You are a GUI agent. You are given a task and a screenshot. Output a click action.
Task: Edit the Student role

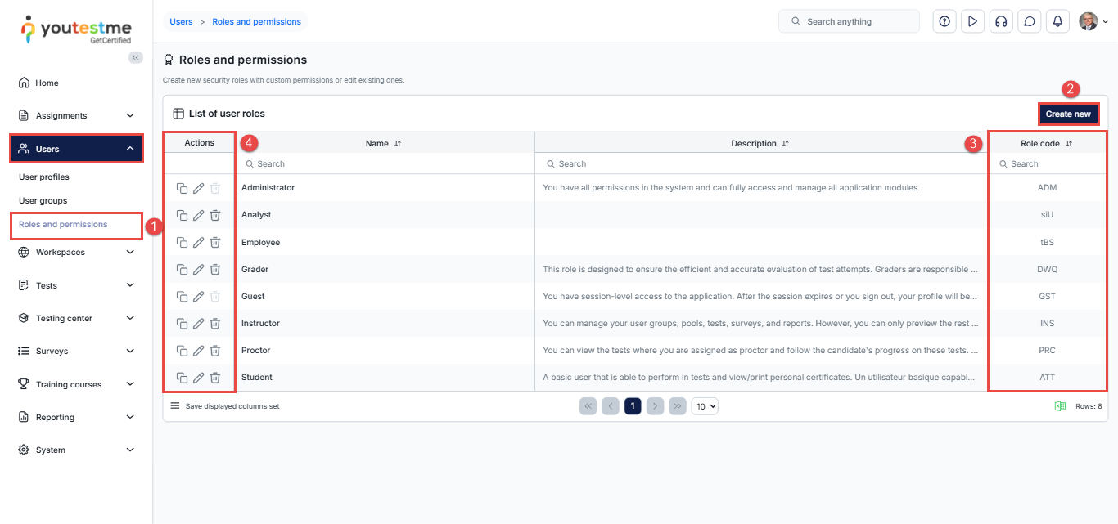[x=198, y=377]
